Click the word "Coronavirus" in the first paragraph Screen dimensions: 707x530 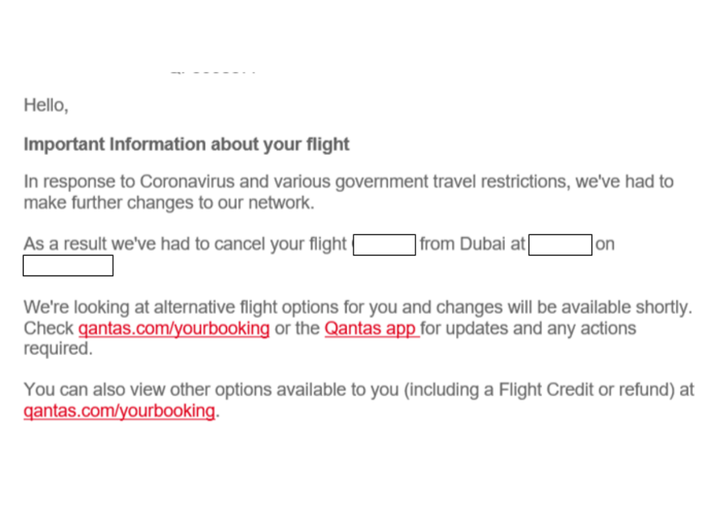point(187,181)
